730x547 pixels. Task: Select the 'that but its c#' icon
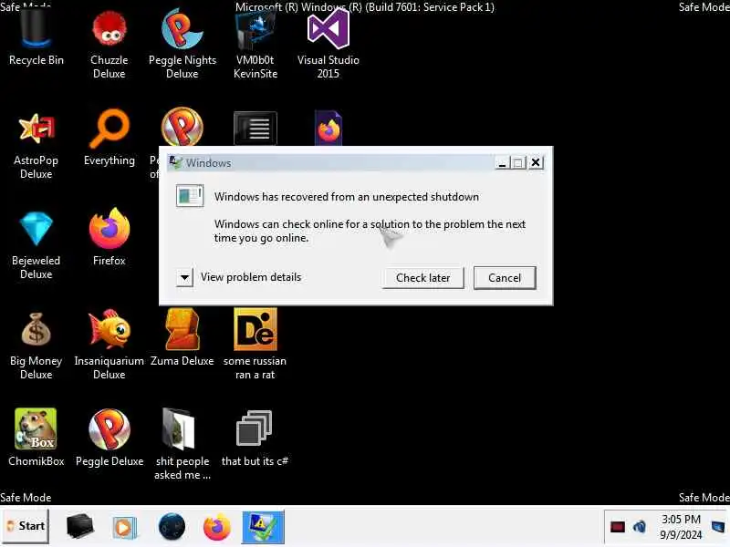click(x=255, y=439)
